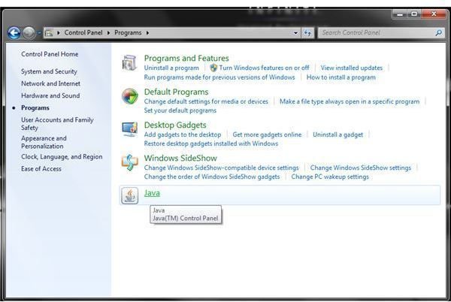Click Get more gadgets online

[267, 134]
